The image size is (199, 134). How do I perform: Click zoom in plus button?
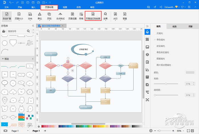[173, 131]
